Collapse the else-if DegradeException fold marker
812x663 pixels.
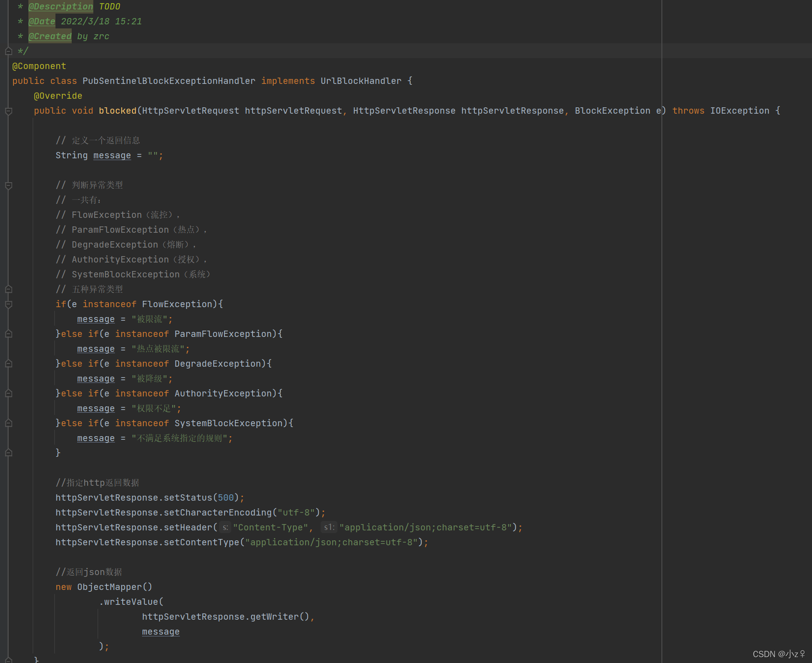click(x=9, y=364)
